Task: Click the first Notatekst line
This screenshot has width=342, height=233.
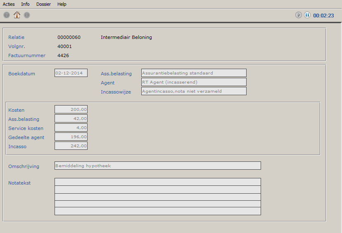Action: [158, 182]
